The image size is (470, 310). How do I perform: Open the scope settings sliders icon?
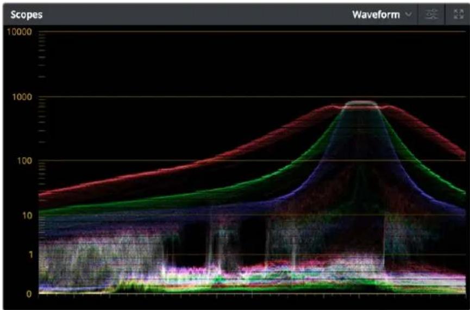(x=431, y=14)
